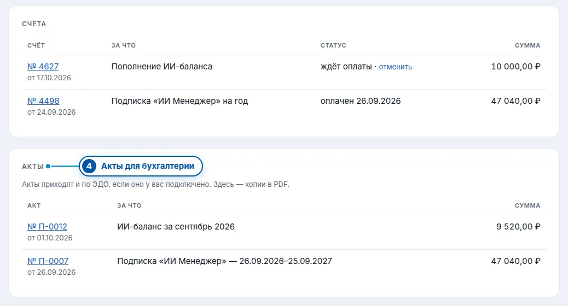Viewport: 568px width, 306px height.
Task: Click «СУММА» header in acts table
Action: (528, 205)
